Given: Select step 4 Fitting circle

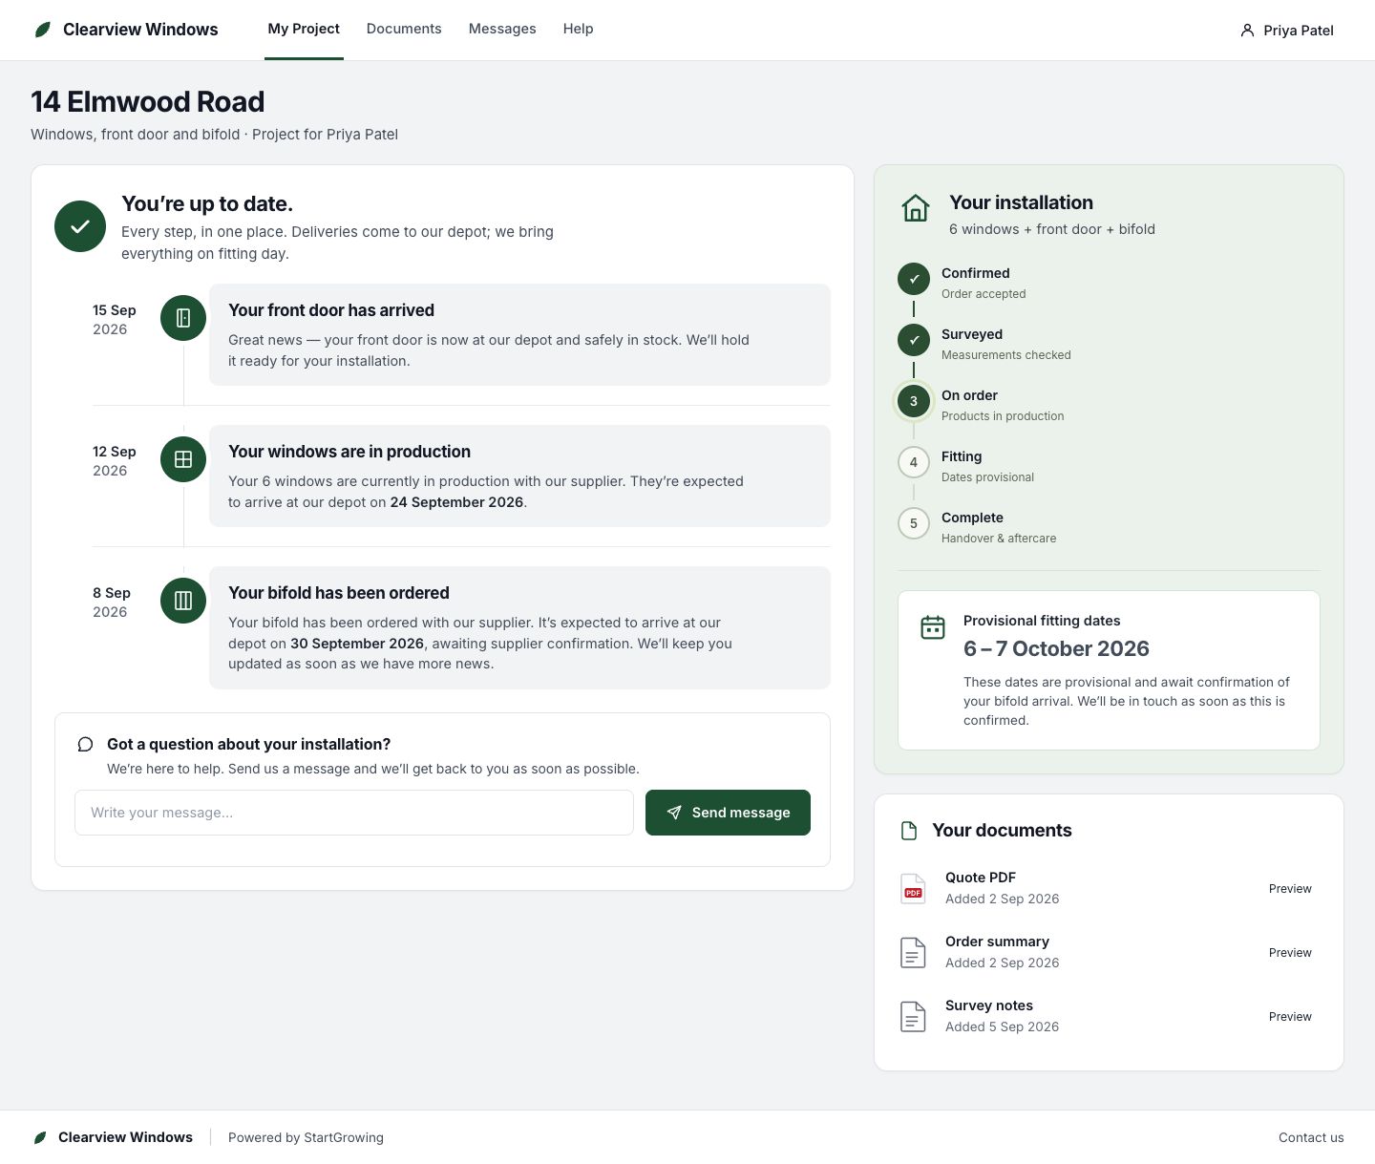Looking at the screenshot, I should (914, 462).
